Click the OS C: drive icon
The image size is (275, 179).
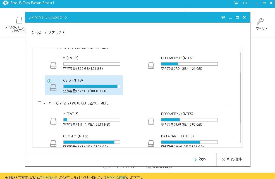pos(53,88)
